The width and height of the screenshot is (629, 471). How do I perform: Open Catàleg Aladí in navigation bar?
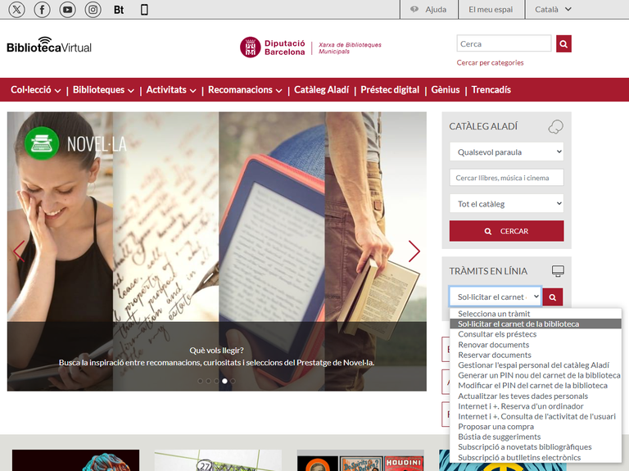[321, 90]
